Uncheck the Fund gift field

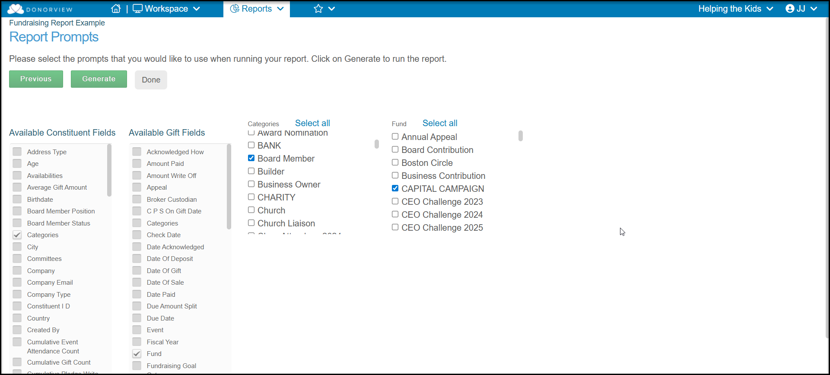[x=137, y=353]
